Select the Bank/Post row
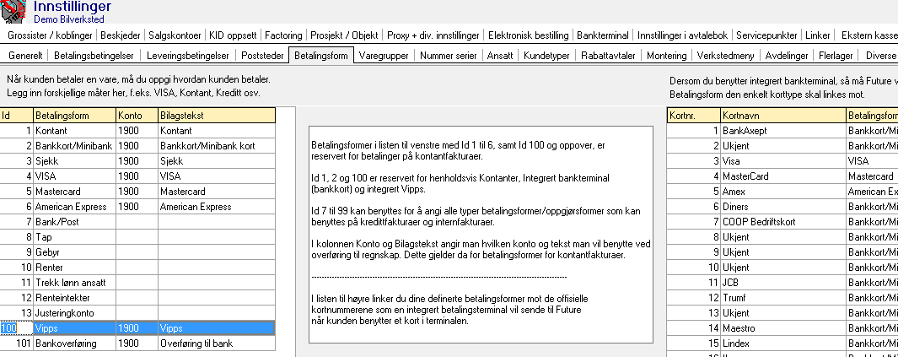 137,222
